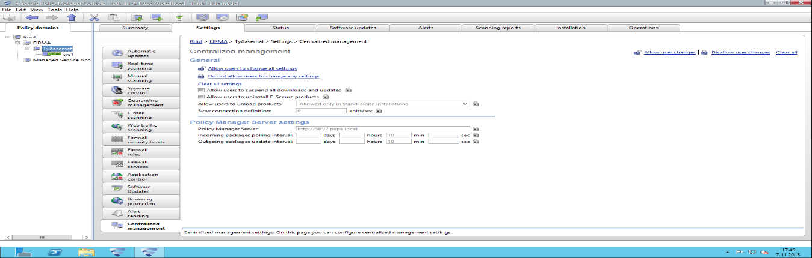
Task: Click the Back arrow toolbar icon
Action: [x=32, y=17]
